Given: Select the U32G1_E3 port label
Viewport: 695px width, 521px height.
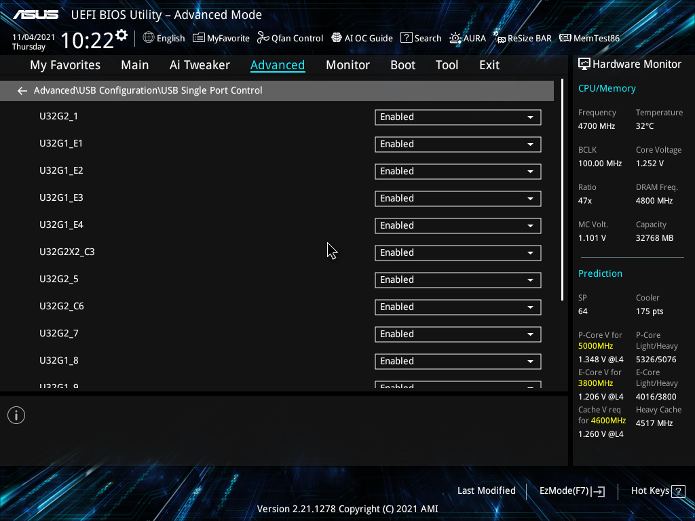Looking at the screenshot, I should click(x=61, y=197).
